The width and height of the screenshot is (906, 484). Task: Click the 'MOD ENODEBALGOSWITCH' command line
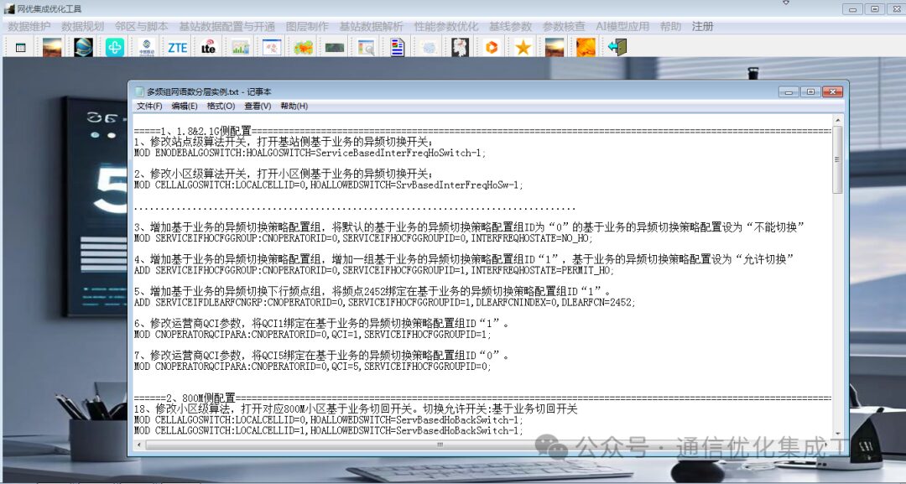point(310,153)
